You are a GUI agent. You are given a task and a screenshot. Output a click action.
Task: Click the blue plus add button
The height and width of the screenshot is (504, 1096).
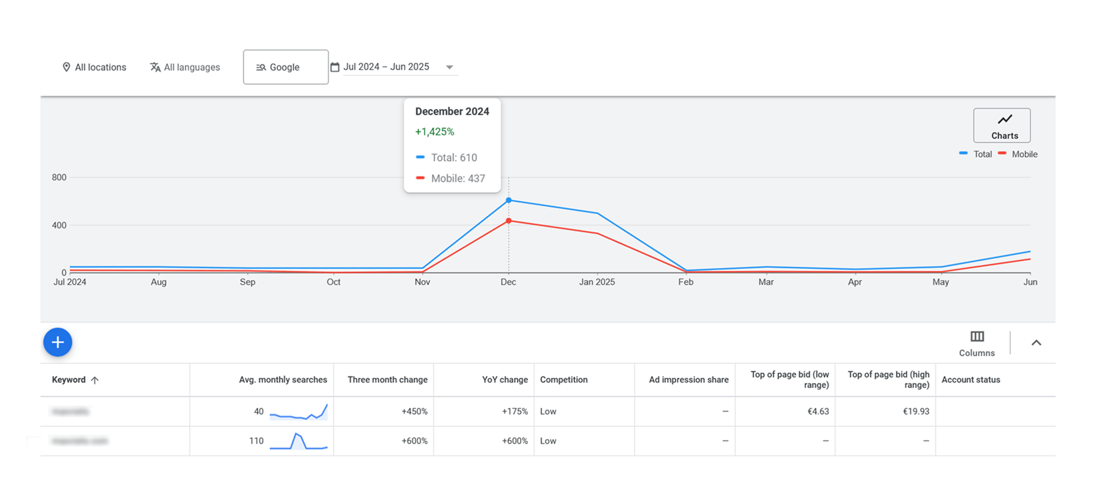(58, 342)
